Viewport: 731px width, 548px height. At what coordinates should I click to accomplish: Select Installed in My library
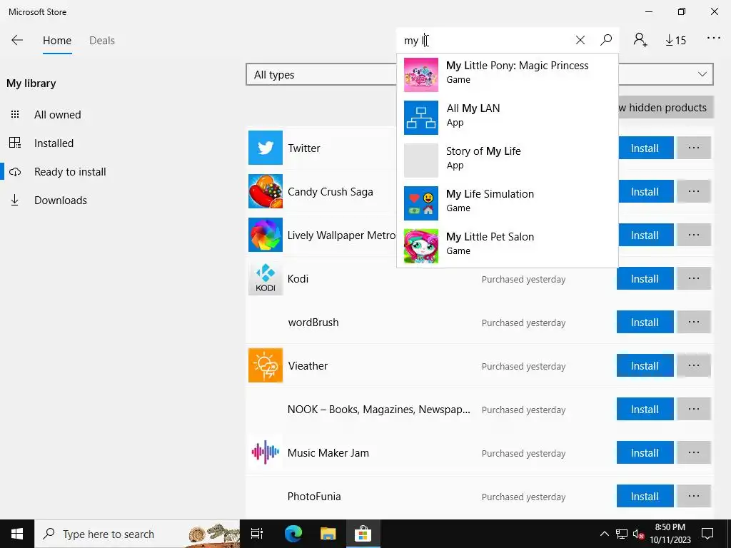pyautogui.click(x=54, y=143)
